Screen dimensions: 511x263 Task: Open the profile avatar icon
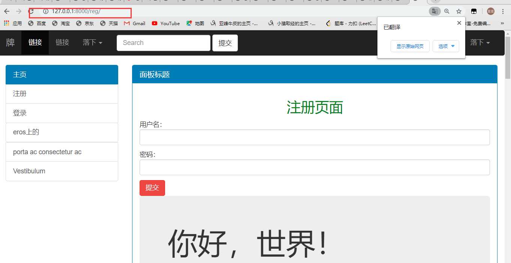pos(491,11)
